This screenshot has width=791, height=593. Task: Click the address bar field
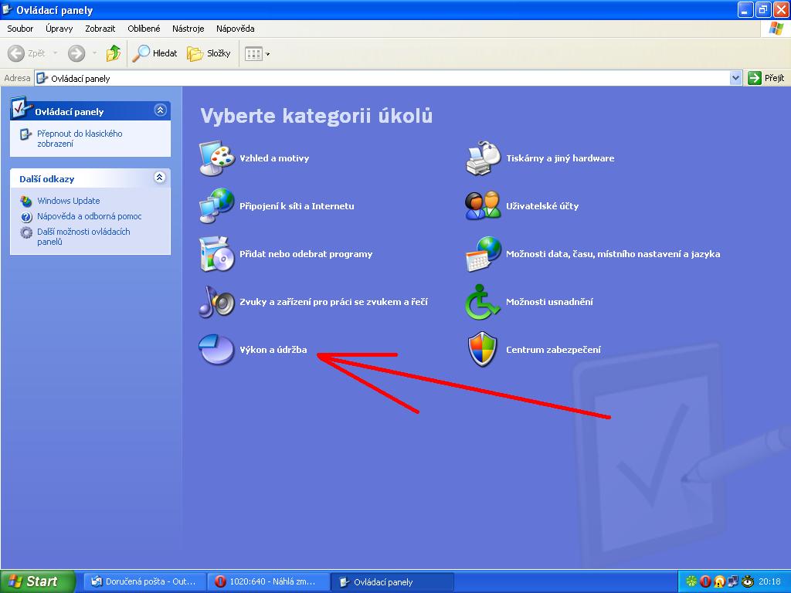(389, 78)
